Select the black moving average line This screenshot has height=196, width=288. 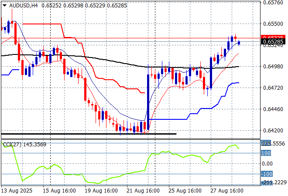[x=87, y=57]
